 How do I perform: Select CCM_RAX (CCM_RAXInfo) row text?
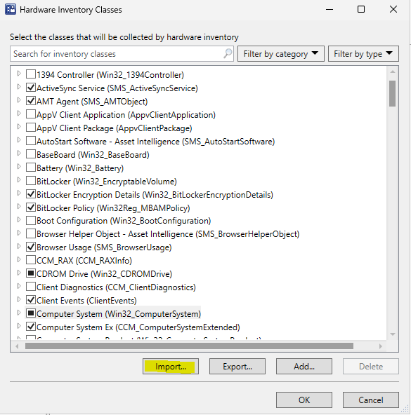click(84, 261)
